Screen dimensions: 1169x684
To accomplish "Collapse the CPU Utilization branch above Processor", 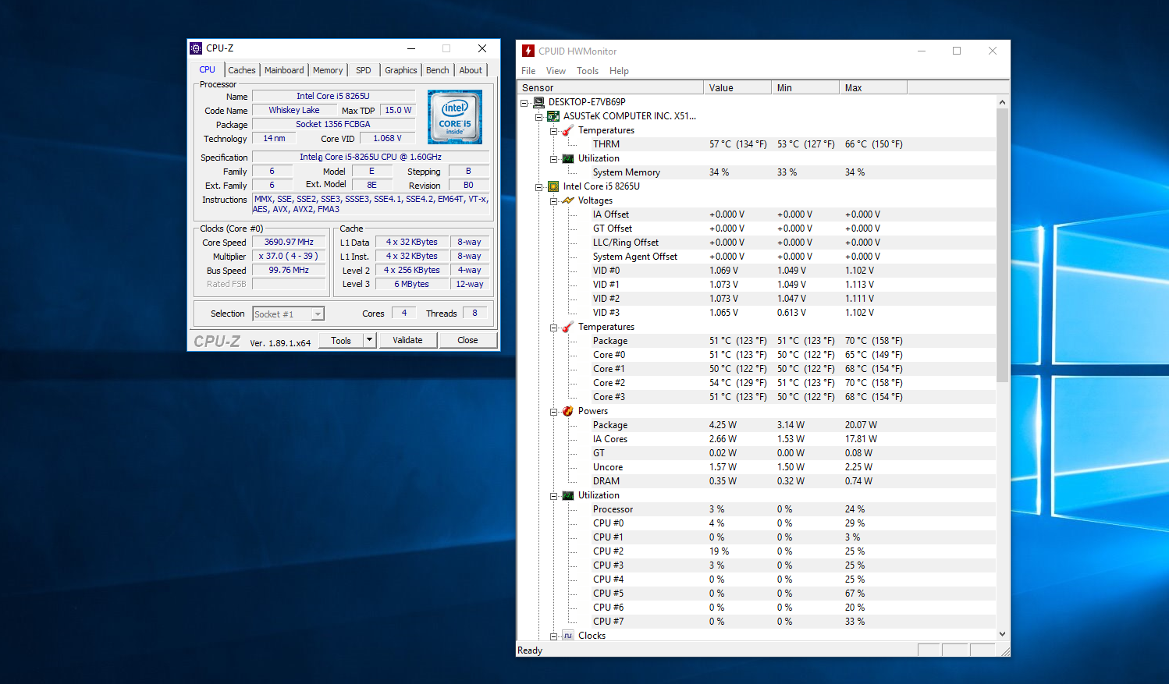I will [554, 496].
